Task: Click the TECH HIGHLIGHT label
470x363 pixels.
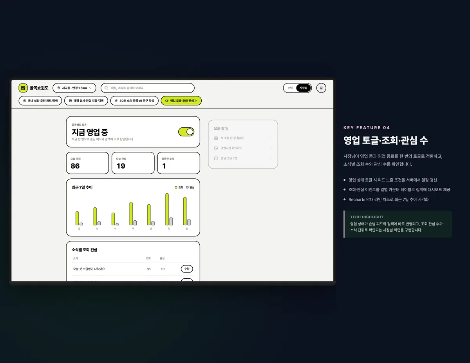Action: coord(367,217)
